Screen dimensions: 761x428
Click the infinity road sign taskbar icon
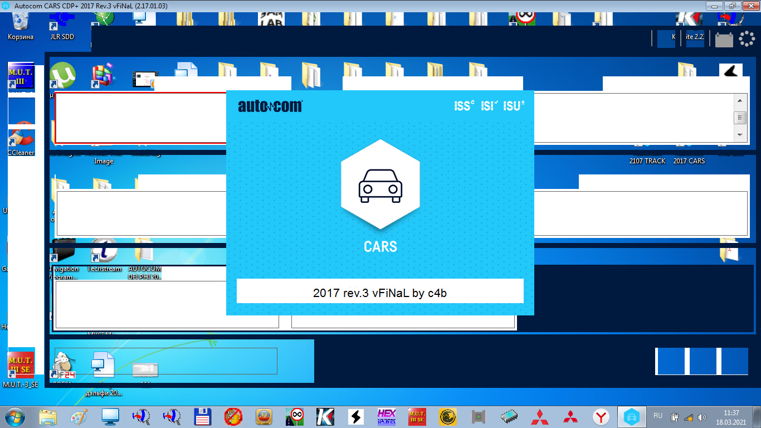click(294, 416)
